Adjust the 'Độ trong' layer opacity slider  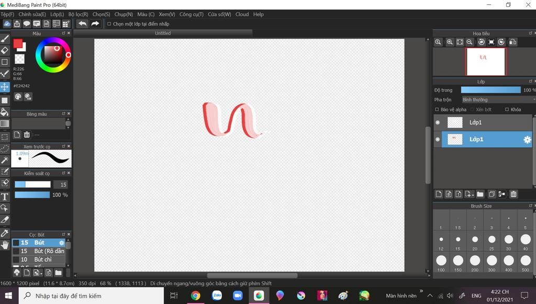(490, 90)
